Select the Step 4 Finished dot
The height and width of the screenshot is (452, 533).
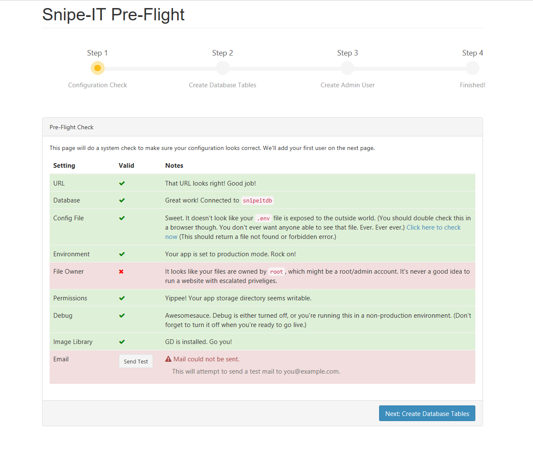click(472, 68)
